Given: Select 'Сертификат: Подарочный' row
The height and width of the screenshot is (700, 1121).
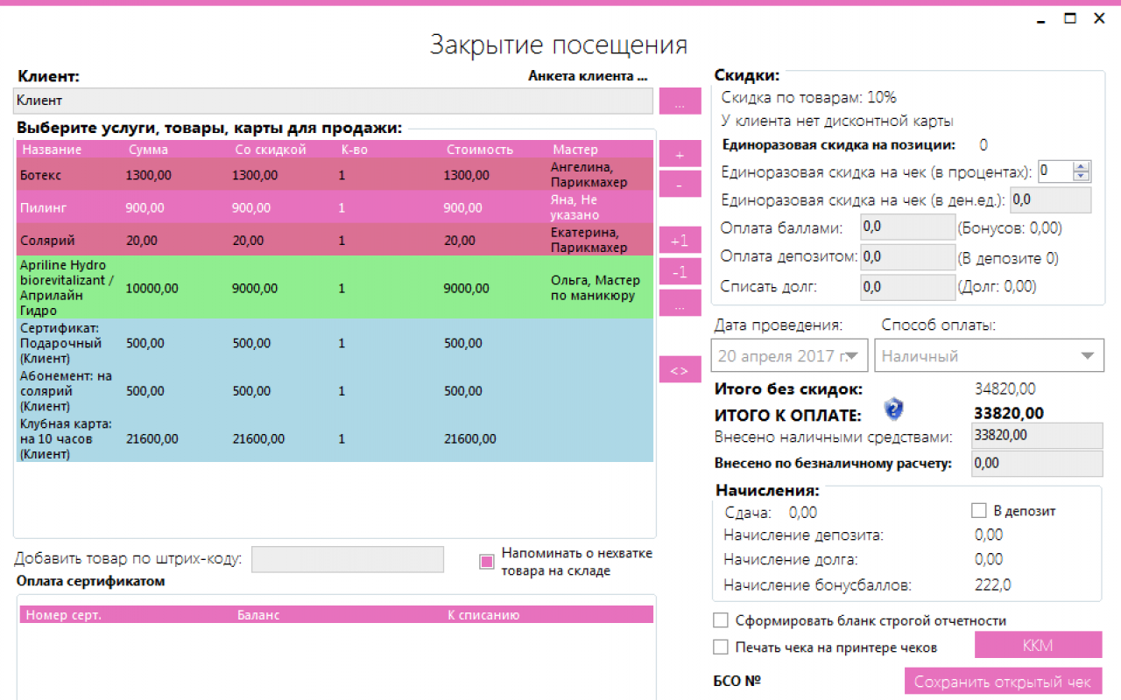Looking at the screenshot, I should coord(335,343).
